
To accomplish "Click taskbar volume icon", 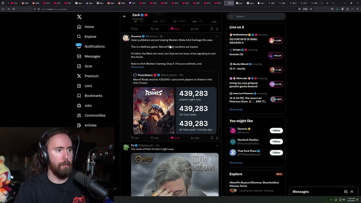I will tap(344, 200).
